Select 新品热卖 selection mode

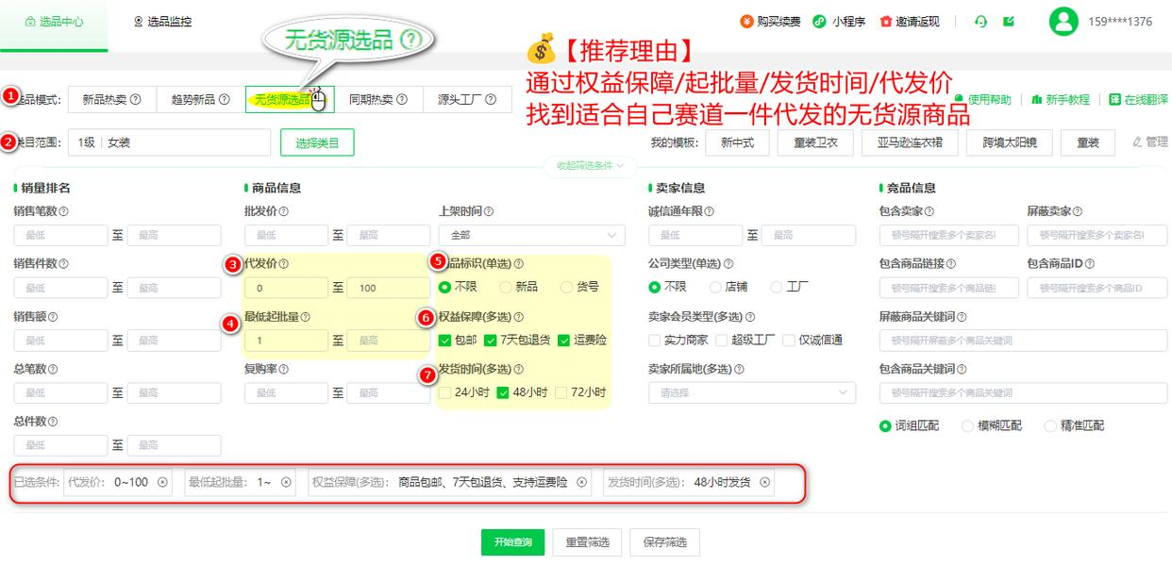tap(111, 100)
